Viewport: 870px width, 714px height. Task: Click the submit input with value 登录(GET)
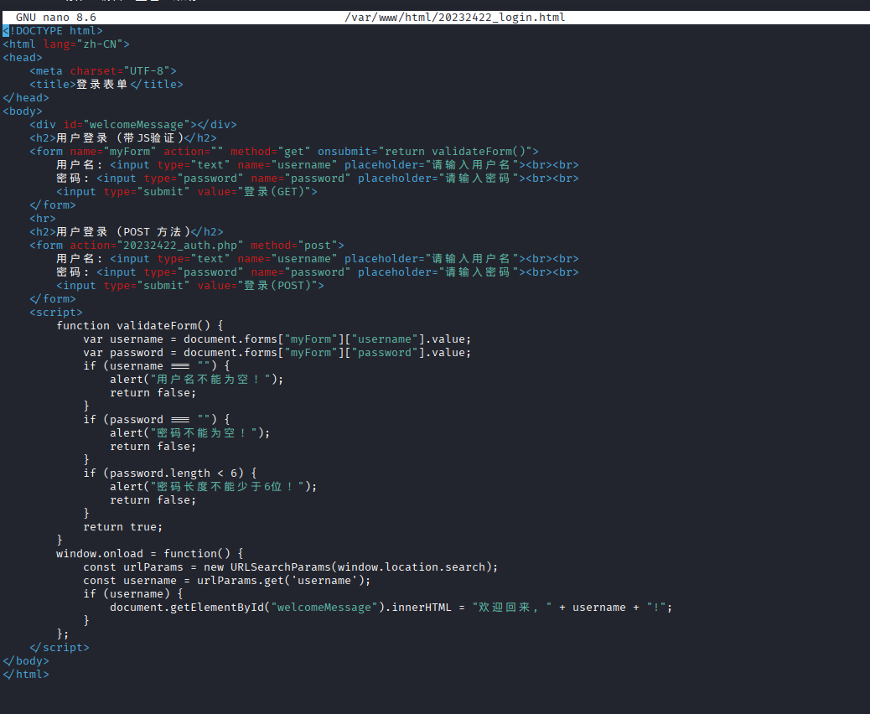click(x=187, y=191)
